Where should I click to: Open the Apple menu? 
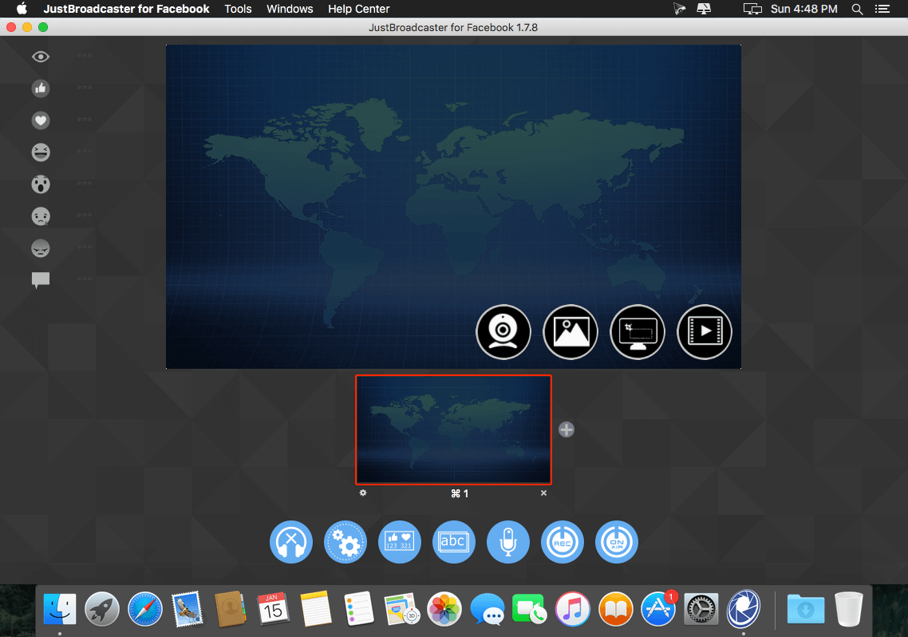[x=22, y=9]
